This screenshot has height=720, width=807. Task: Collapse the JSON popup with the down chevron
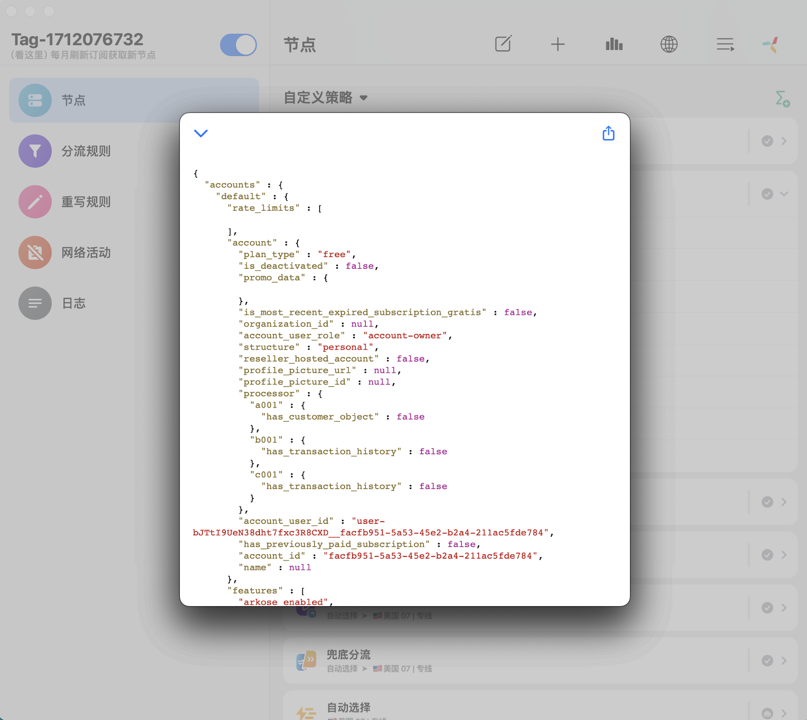(x=201, y=134)
